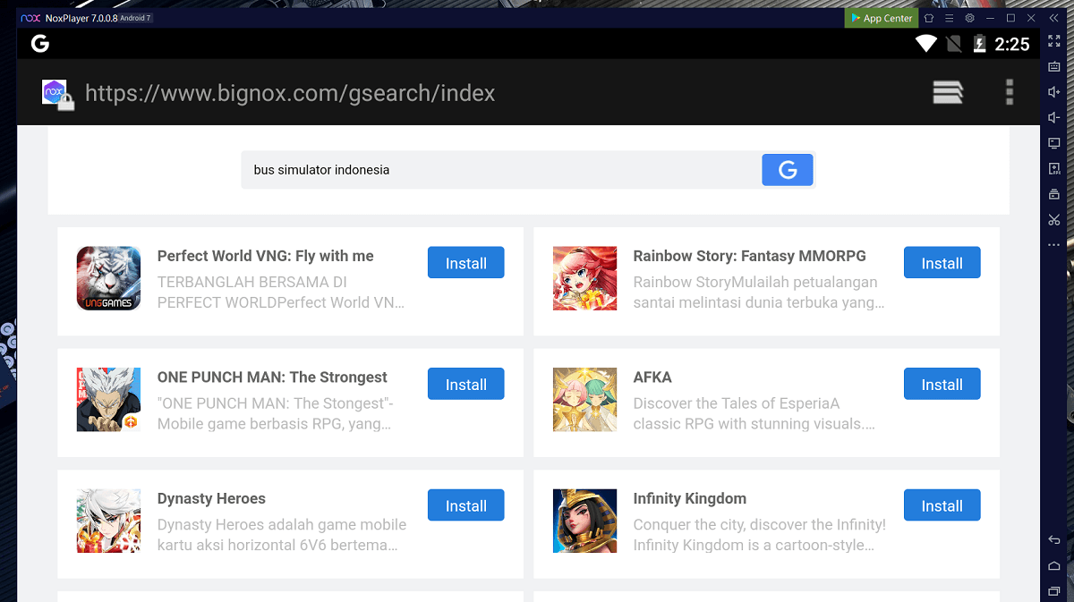Viewport: 1074px width, 602px height.
Task: Click the search box containing 'bus simulator indonesia'
Action: (x=501, y=170)
